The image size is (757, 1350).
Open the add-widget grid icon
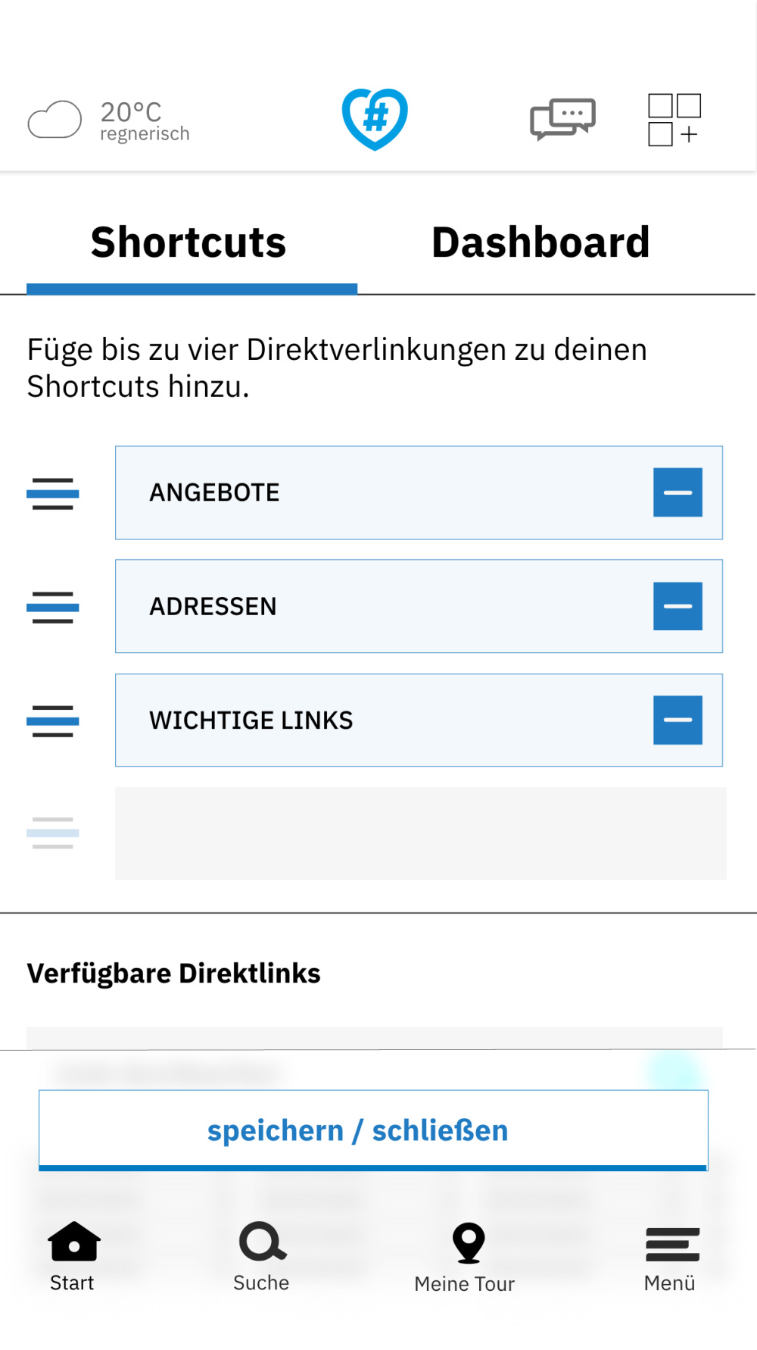coord(674,120)
